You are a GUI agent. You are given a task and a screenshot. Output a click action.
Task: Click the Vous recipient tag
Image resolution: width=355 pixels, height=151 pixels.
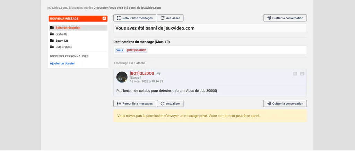[x=120, y=50]
